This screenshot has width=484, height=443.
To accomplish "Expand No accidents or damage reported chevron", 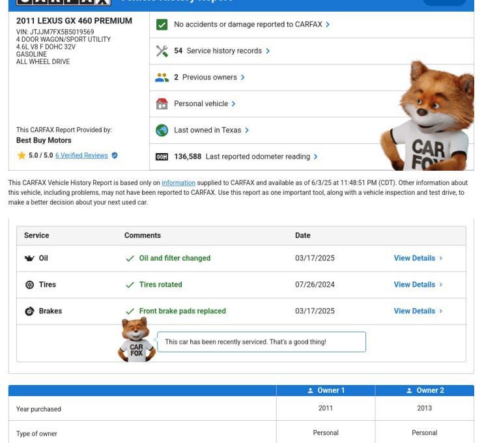I will click(x=328, y=24).
